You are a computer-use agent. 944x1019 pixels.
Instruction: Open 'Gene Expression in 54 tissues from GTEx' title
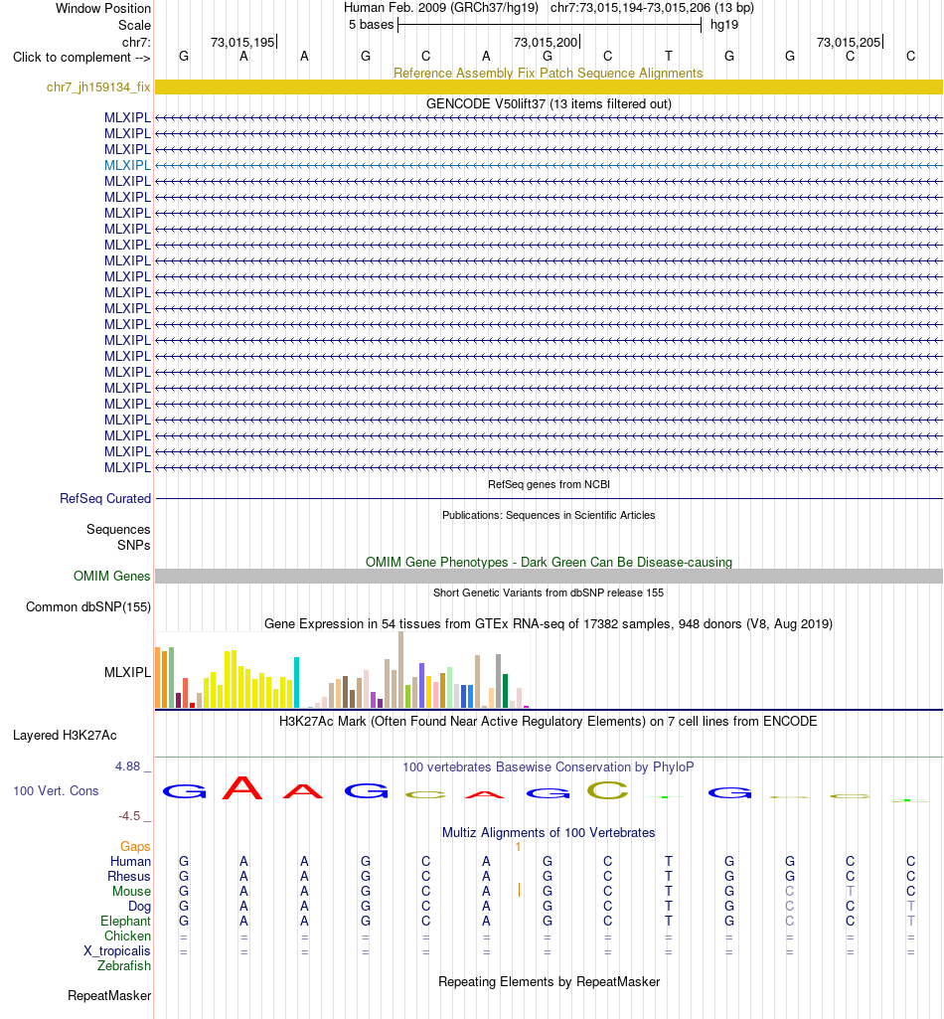549,624
